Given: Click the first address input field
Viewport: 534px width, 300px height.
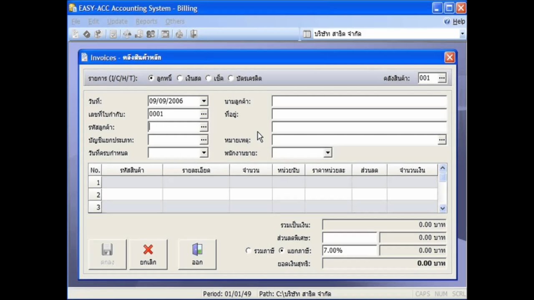Looking at the screenshot, I should tap(359, 114).
